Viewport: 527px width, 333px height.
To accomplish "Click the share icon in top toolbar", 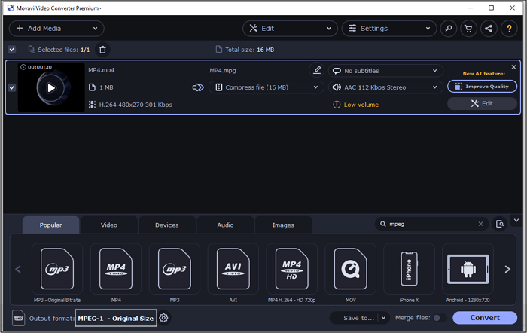I will tap(489, 29).
